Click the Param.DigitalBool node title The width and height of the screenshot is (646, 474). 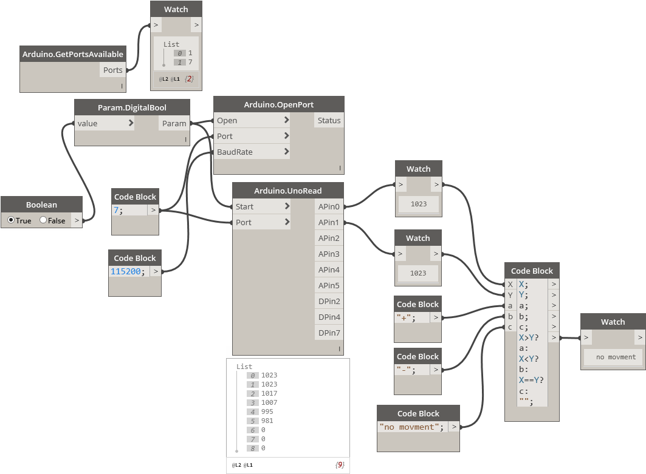tap(132, 107)
